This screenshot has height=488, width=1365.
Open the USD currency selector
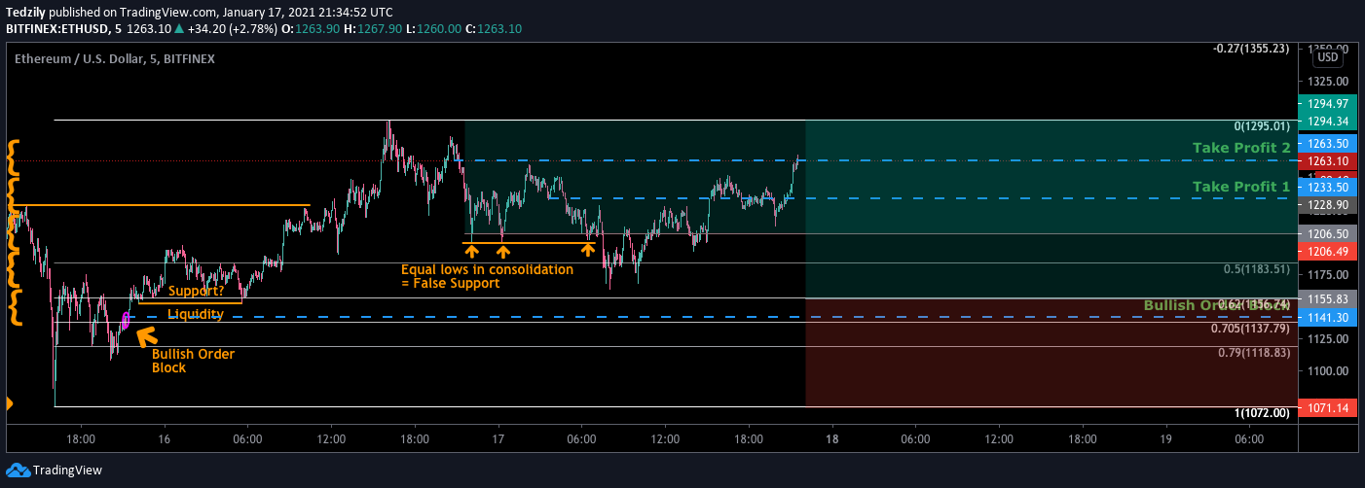click(1328, 57)
